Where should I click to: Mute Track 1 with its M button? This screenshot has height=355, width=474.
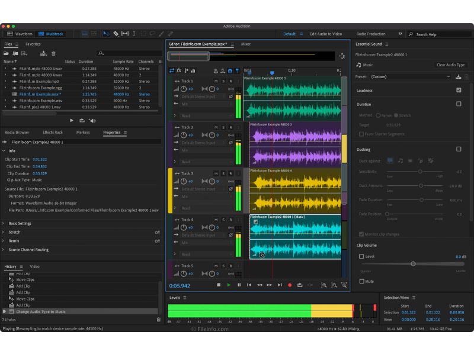tap(216, 81)
